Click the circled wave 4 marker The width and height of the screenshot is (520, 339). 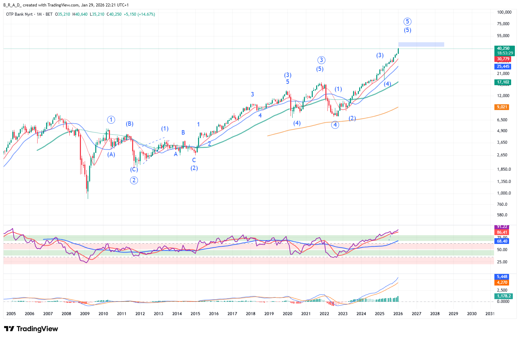(x=335, y=125)
